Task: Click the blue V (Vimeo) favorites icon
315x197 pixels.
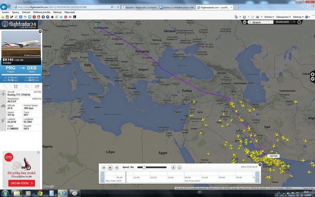Action: (x=30, y=17)
